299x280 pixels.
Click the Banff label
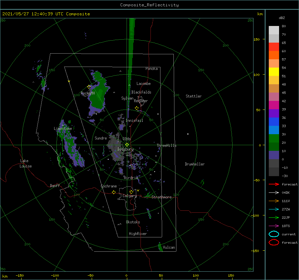55,185
